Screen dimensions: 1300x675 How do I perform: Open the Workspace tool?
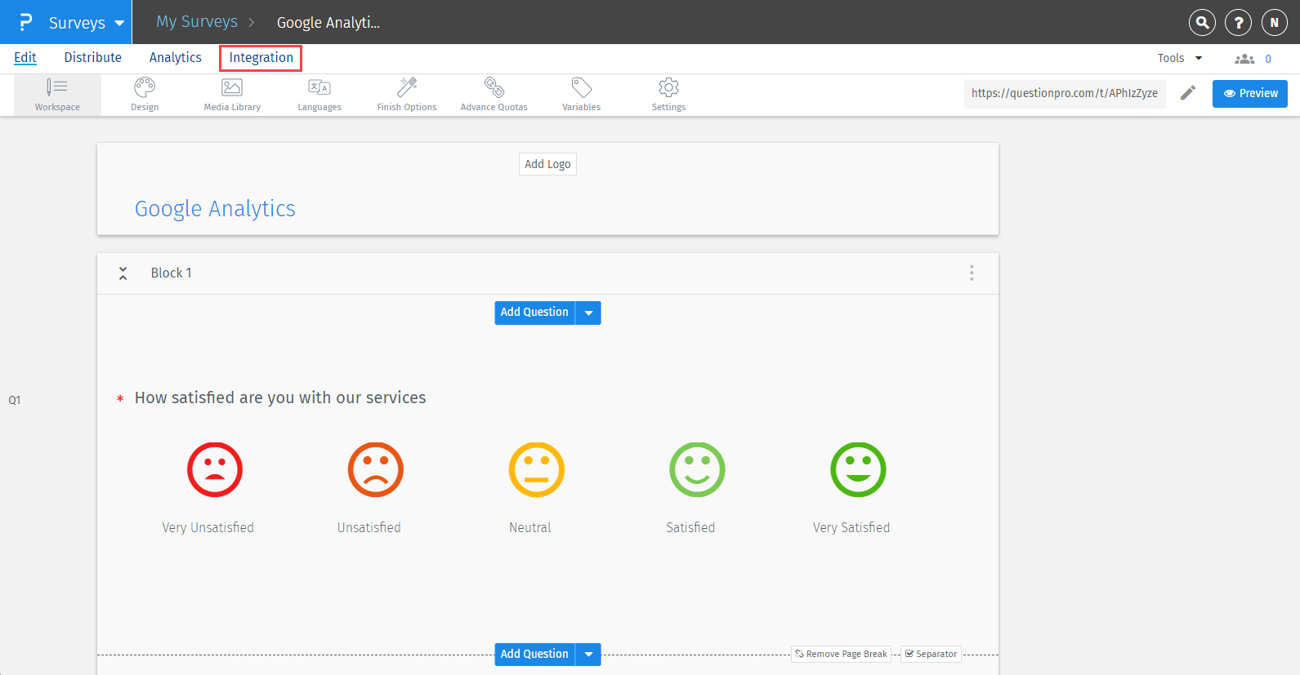pos(57,95)
